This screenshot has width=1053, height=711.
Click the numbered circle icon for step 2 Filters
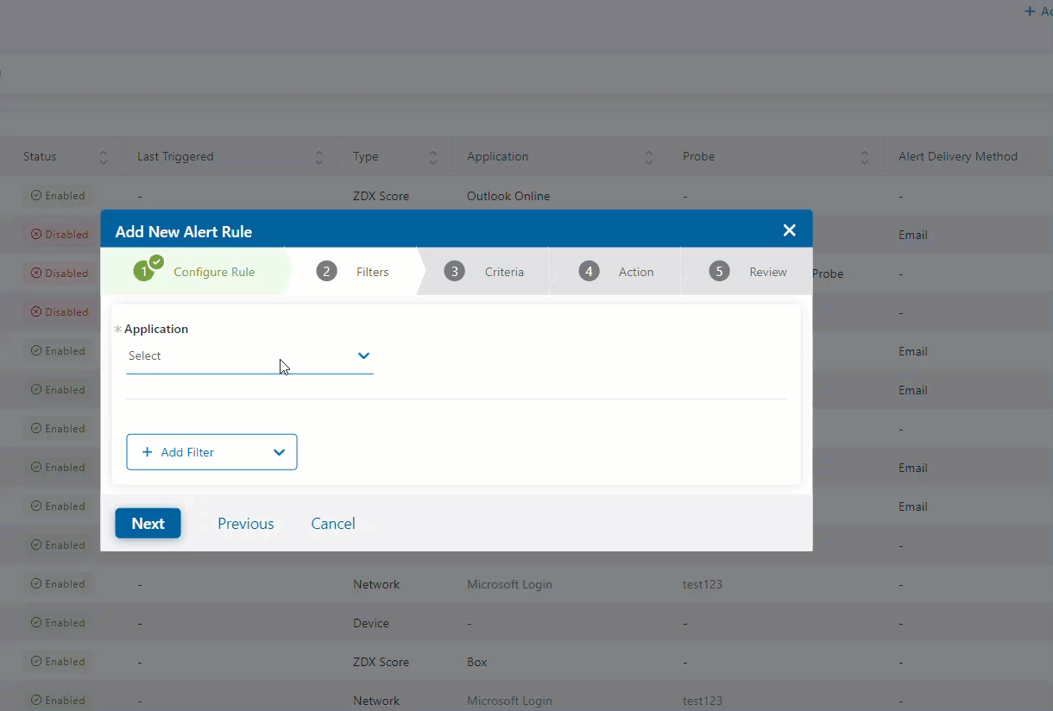[326, 271]
